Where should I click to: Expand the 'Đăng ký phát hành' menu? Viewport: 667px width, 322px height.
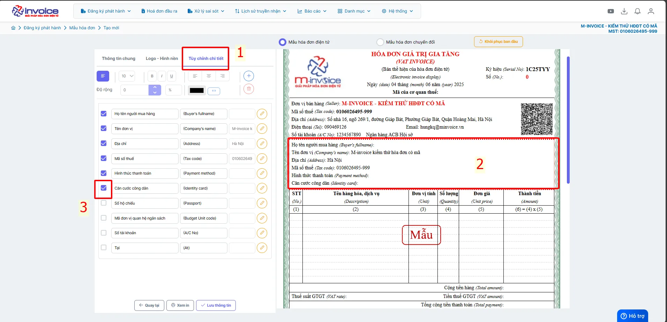coord(106,11)
